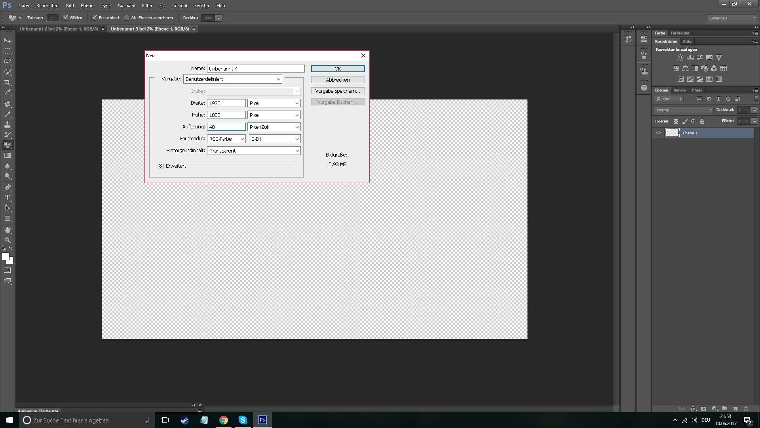This screenshot has height=428, width=760.
Task: Select the Hand tool
Action: (x=8, y=230)
